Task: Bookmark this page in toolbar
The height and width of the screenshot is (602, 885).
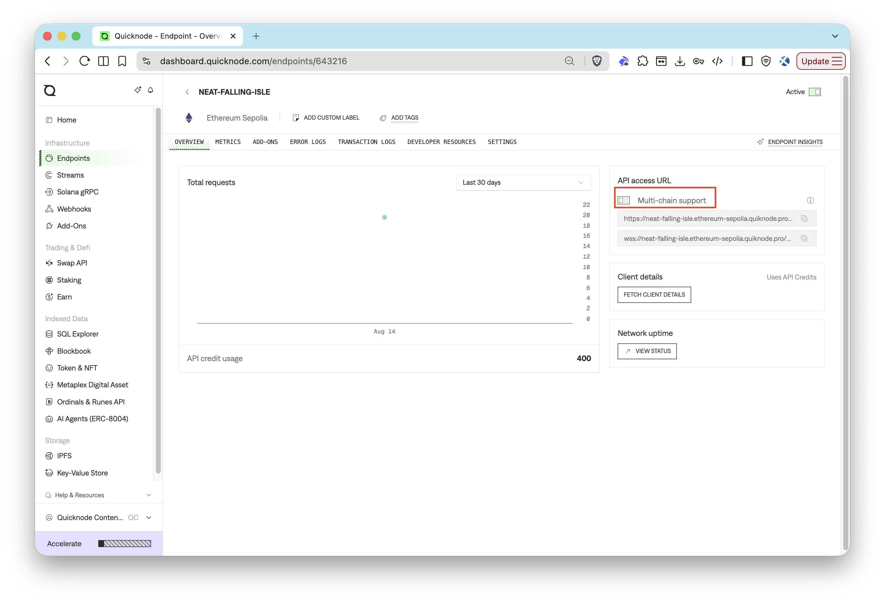Action: click(x=122, y=61)
